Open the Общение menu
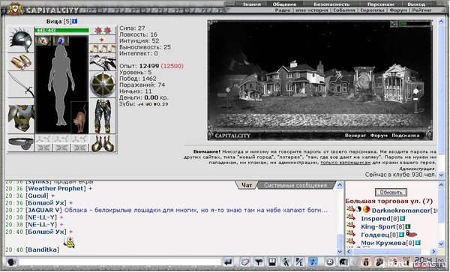Screen dimensions: 450x272 point(284,4)
